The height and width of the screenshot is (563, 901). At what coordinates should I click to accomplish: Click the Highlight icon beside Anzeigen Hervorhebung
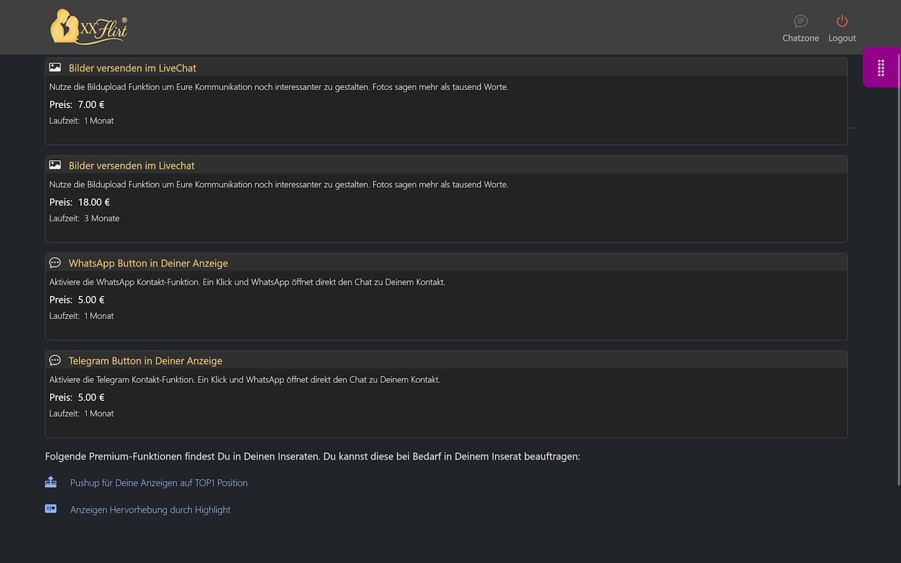coord(51,509)
